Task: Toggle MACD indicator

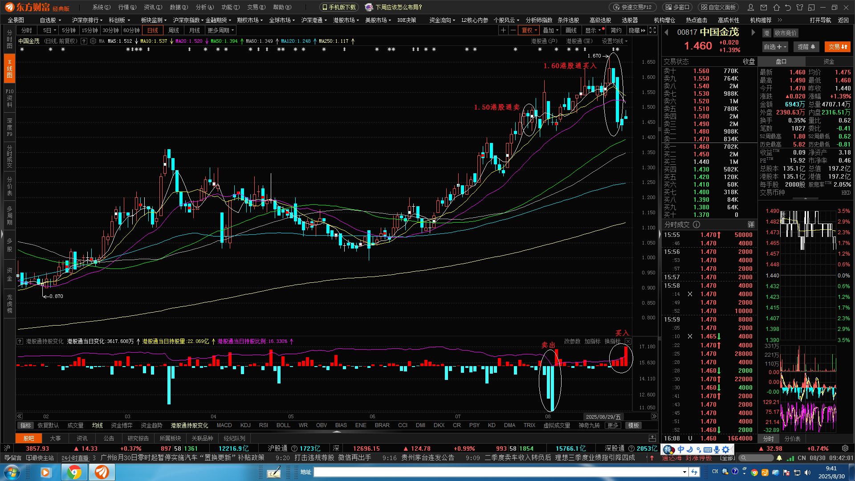Action: 224,425
